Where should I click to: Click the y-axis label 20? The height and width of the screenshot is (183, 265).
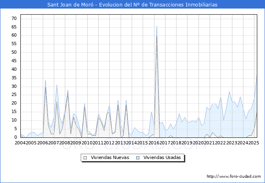14,103
